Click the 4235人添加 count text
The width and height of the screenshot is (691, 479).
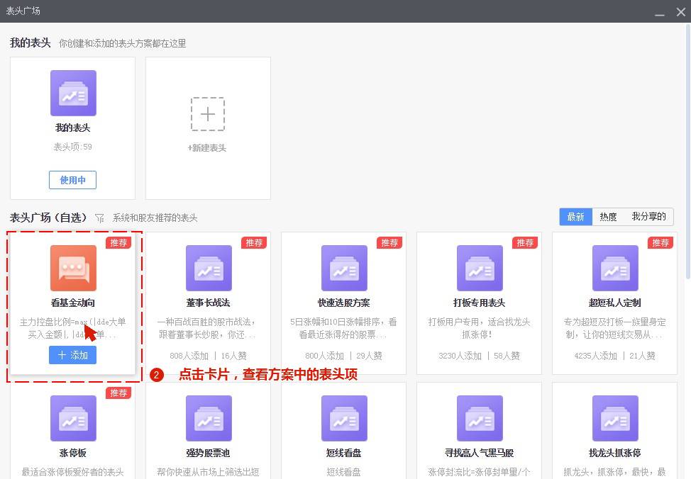[x=596, y=356]
